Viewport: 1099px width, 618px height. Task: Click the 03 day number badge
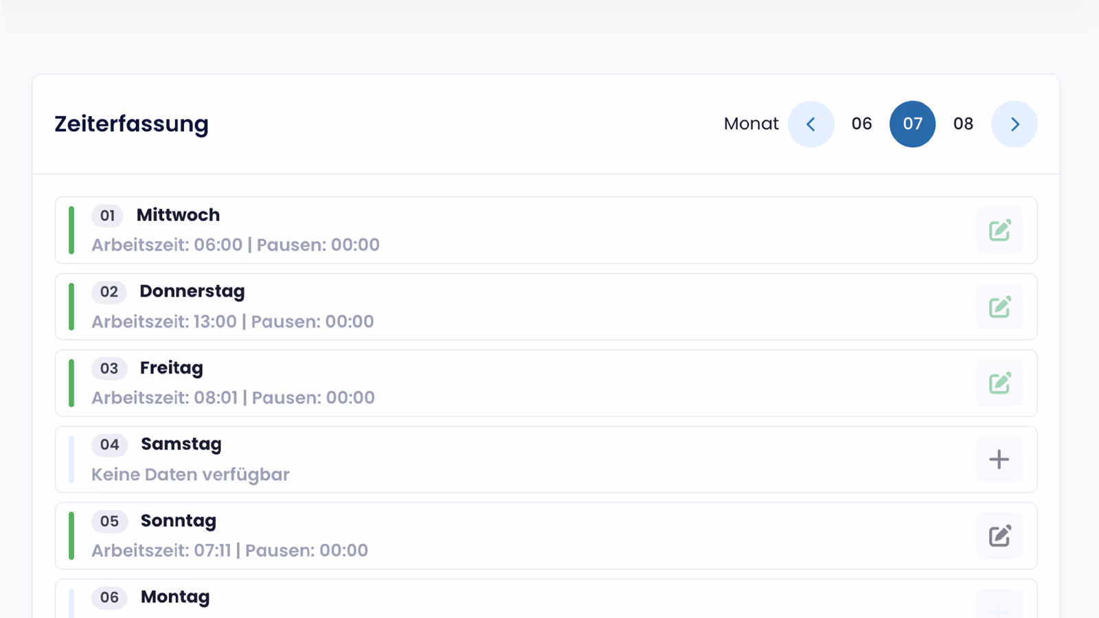pyautogui.click(x=109, y=369)
